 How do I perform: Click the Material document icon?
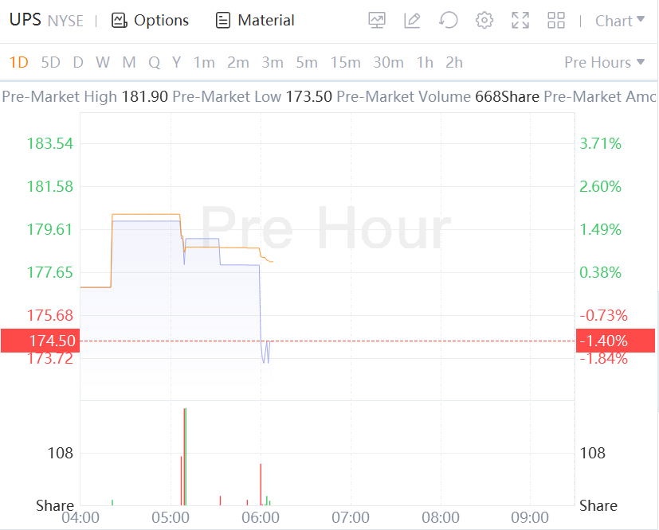[223, 21]
